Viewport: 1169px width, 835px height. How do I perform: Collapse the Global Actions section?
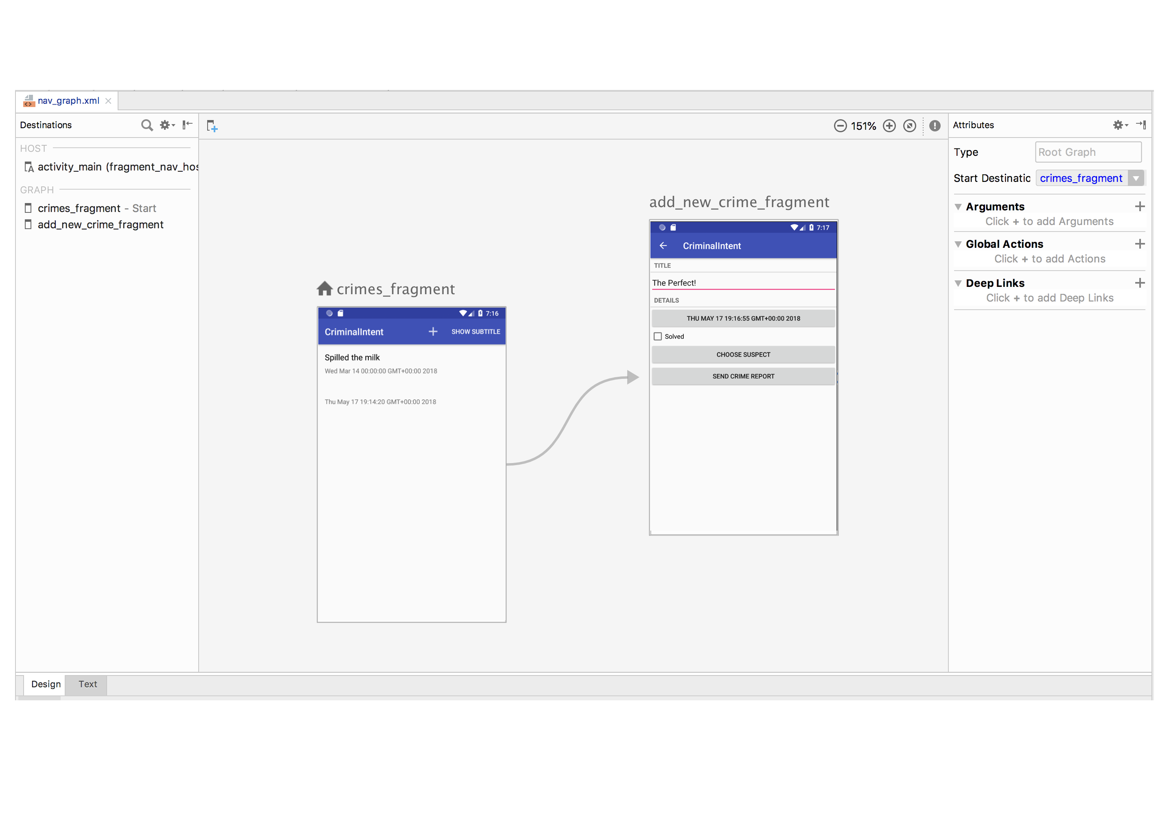click(958, 244)
